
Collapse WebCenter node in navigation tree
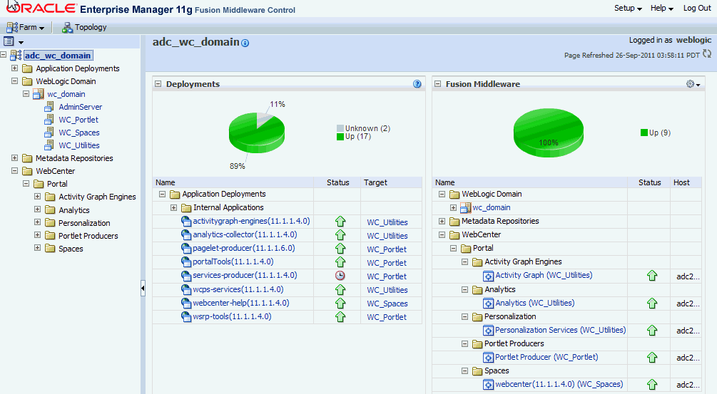click(x=15, y=170)
